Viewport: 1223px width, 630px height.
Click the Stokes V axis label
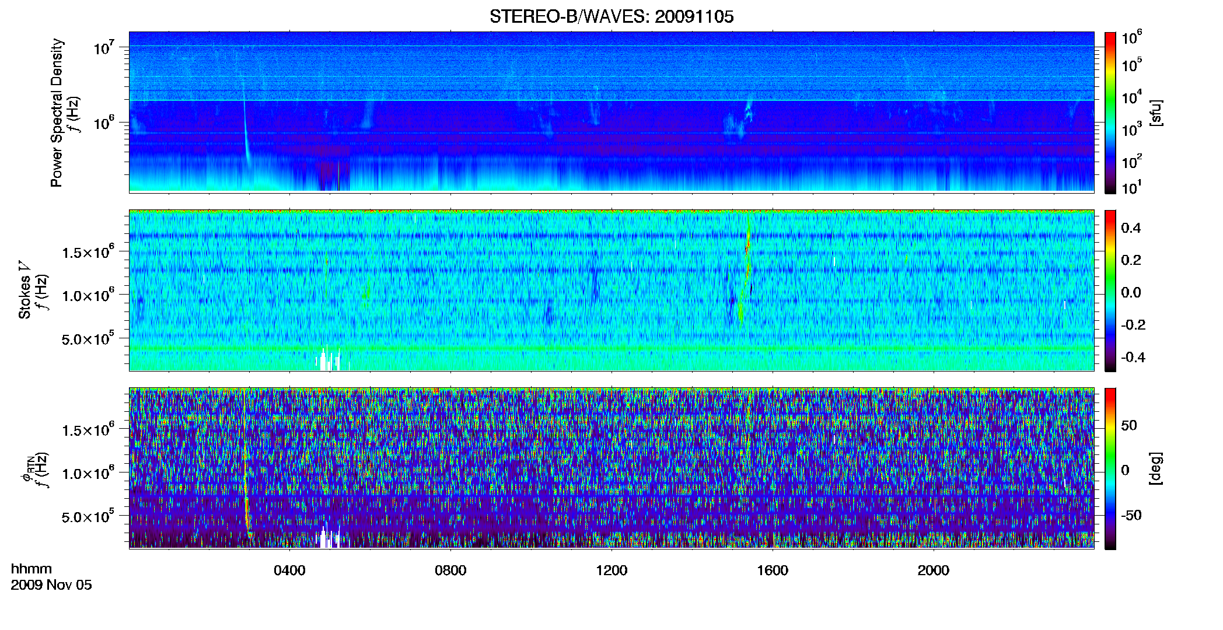[x=25, y=290]
